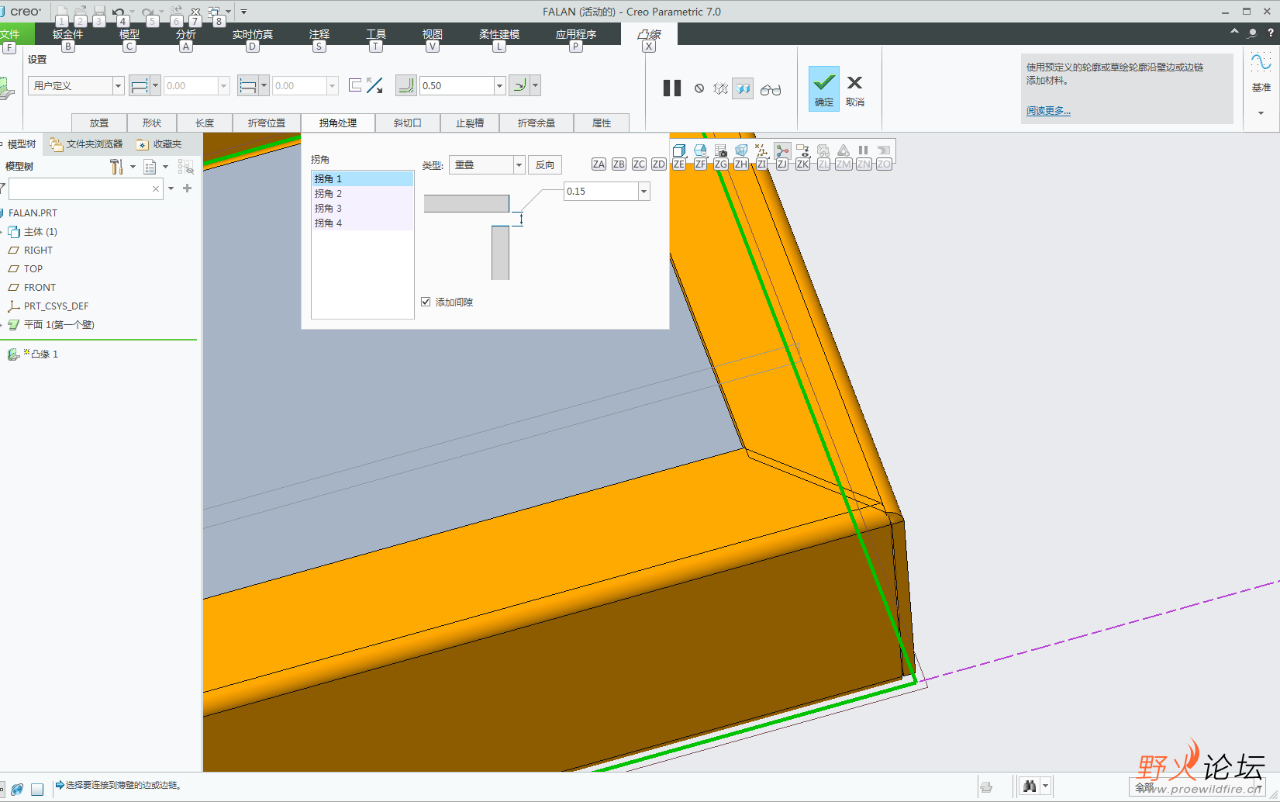This screenshot has width=1280, height=802.
Task: Open the radius side dropdown arrow
Action: coord(535,85)
